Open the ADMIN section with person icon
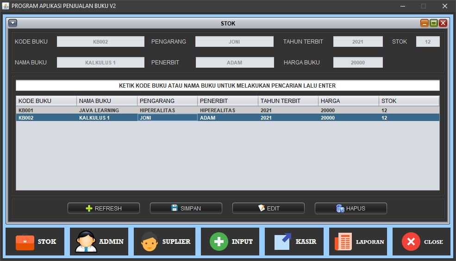This screenshot has width=456, height=261. tap(100, 242)
